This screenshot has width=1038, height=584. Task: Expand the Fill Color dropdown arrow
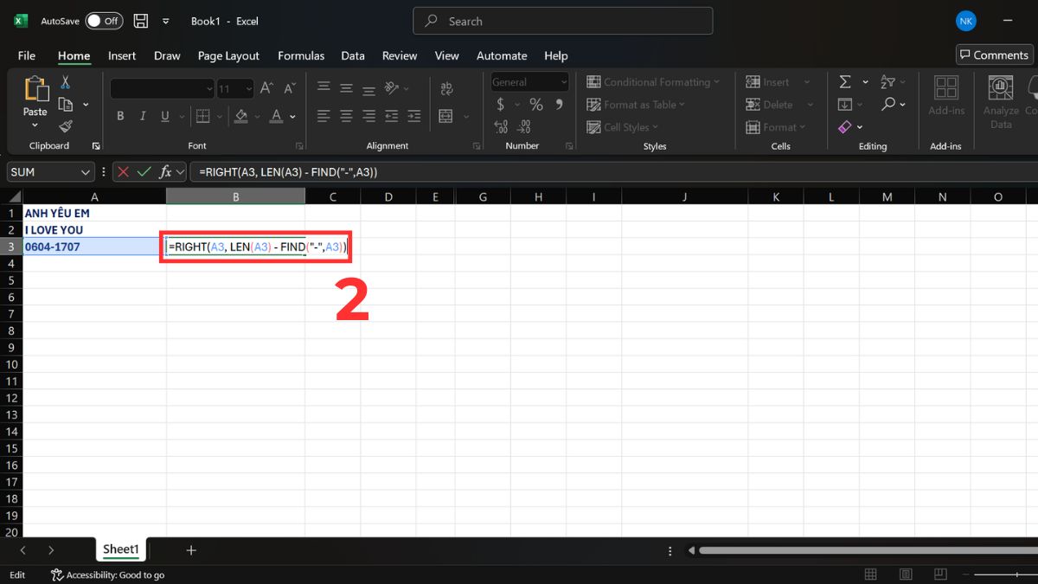(x=256, y=116)
